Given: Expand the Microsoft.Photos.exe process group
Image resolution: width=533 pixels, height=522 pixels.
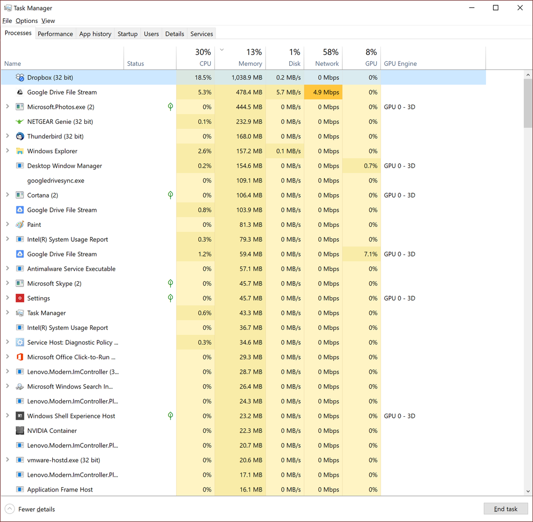Looking at the screenshot, I should tap(7, 107).
